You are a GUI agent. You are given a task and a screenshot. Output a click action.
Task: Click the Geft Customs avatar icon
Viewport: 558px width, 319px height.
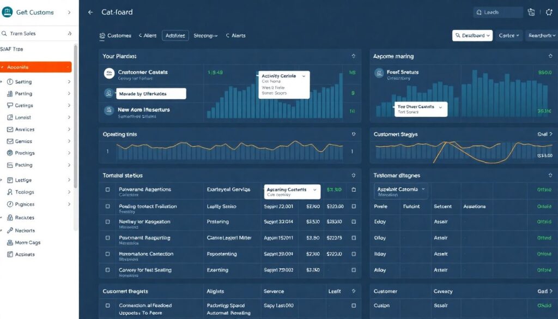click(x=7, y=11)
